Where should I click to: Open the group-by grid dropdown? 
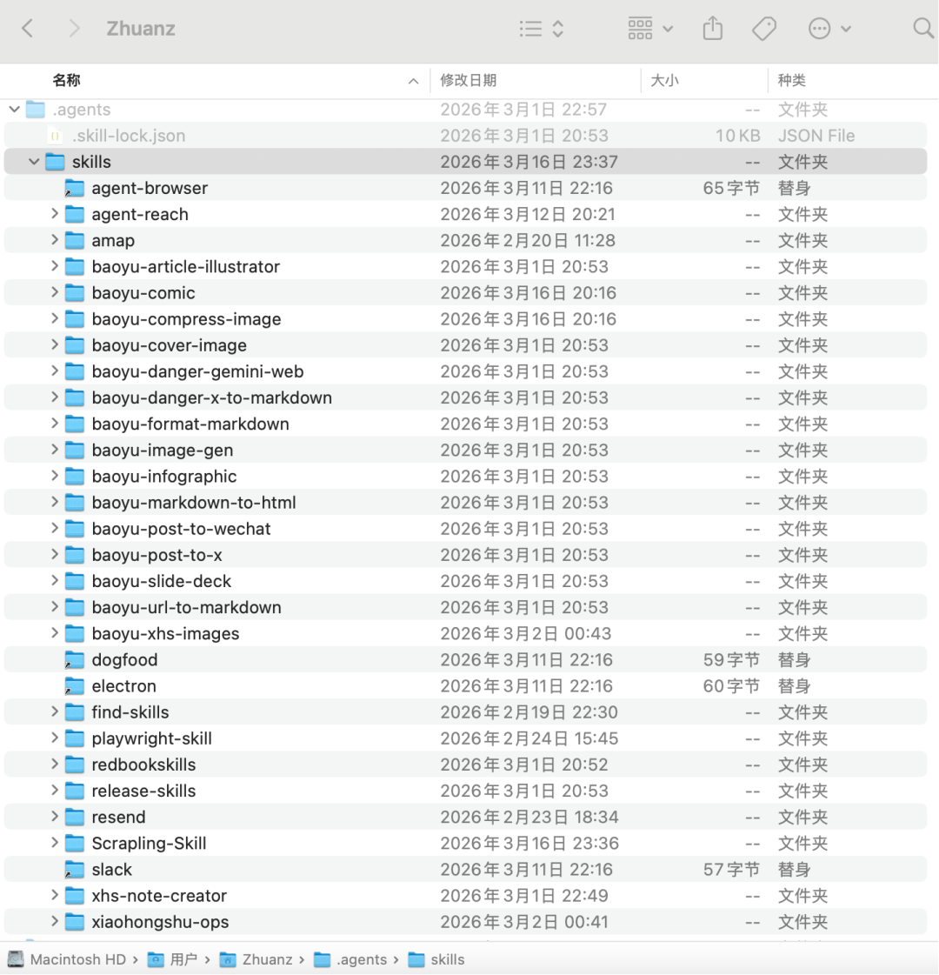(650, 29)
